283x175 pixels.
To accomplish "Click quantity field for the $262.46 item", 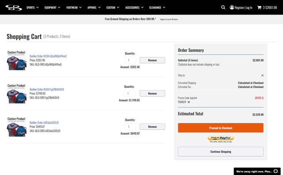I will click(130, 60).
